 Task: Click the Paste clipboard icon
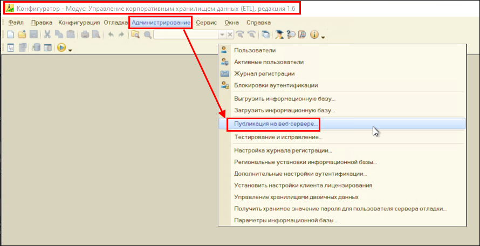tap(71, 35)
